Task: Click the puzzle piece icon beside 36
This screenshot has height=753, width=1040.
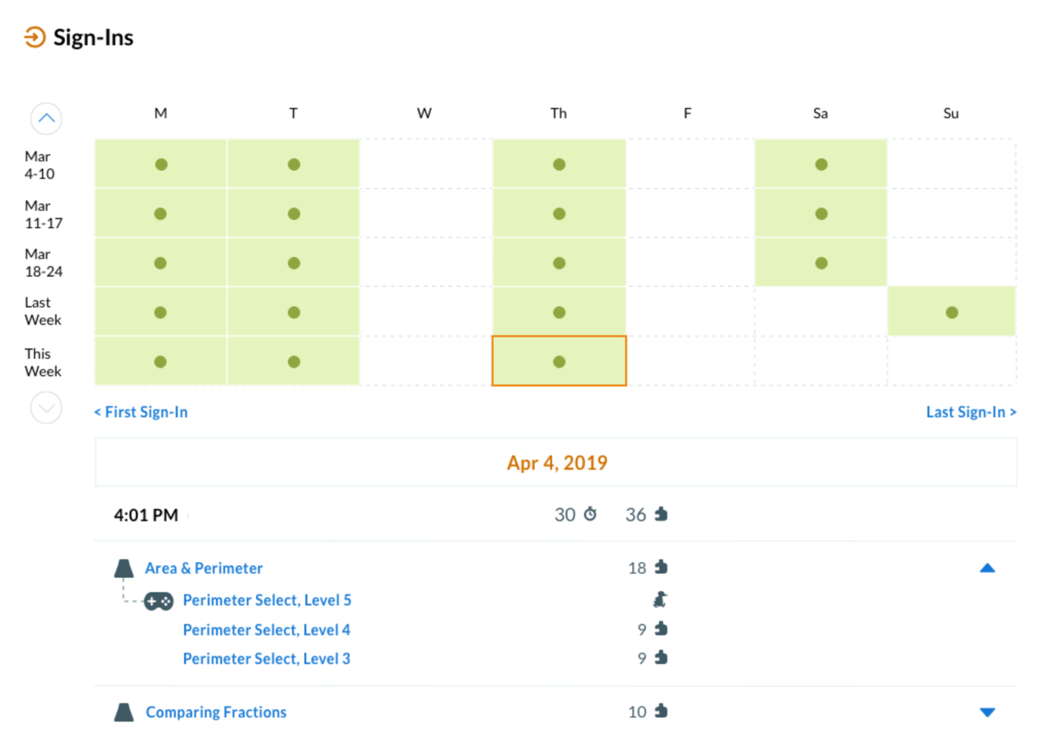Action: 661,514
